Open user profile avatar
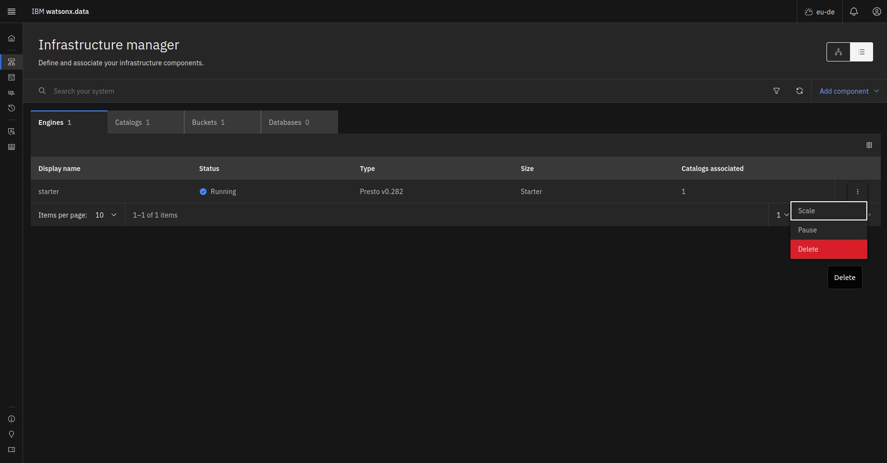This screenshot has height=463, width=887. coord(877,12)
